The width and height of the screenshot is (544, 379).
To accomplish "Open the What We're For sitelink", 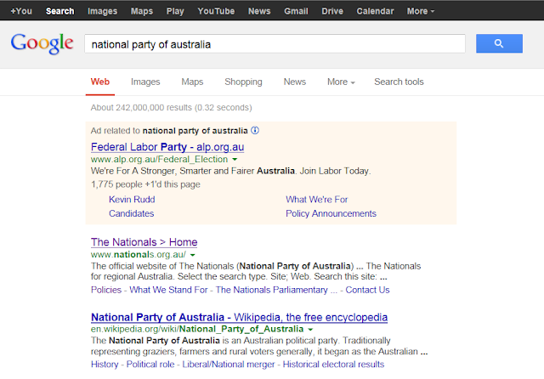I will [x=316, y=200].
